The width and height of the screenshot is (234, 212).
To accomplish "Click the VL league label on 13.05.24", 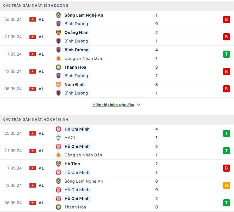I will pos(41,185).
